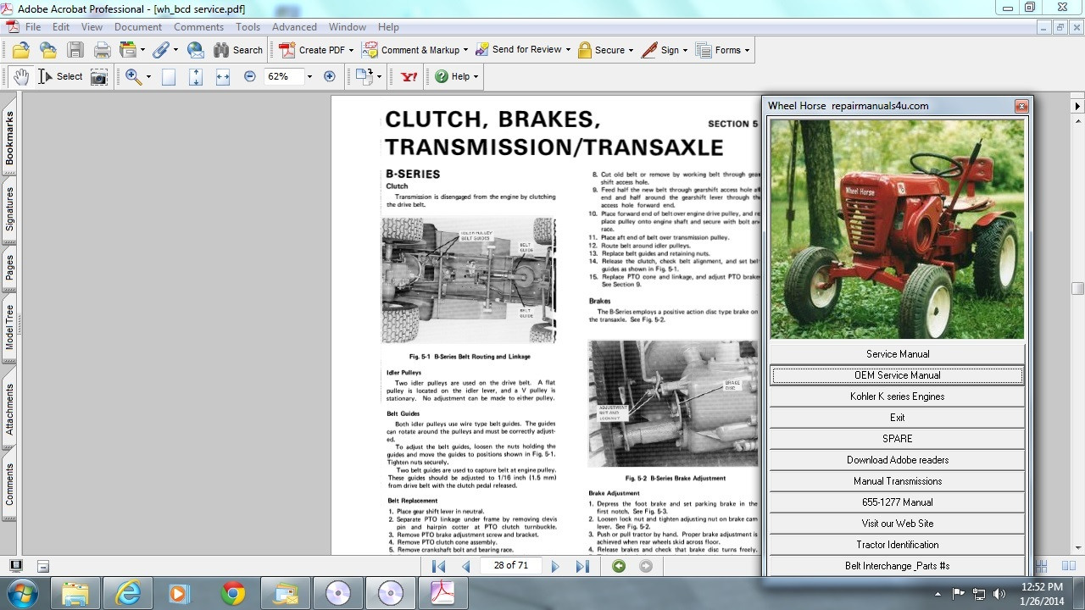The width and height of the screenshot is (1085, 610).
Task: Open Kohler K series Engines manual
Action: [x=898, y=396]
